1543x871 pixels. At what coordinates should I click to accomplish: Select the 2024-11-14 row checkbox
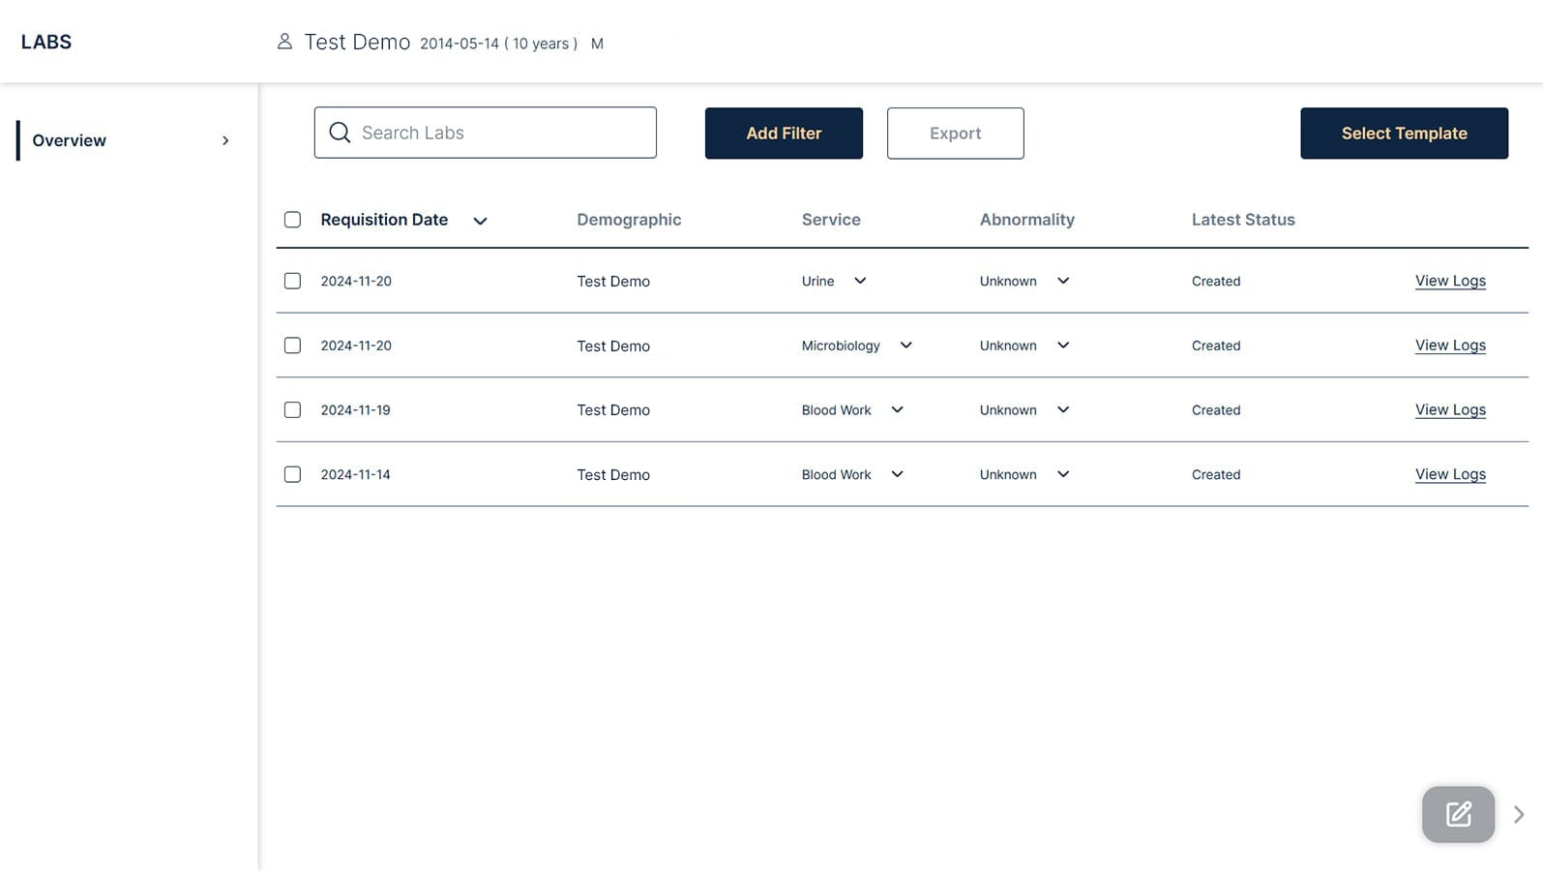click(292, 474)
